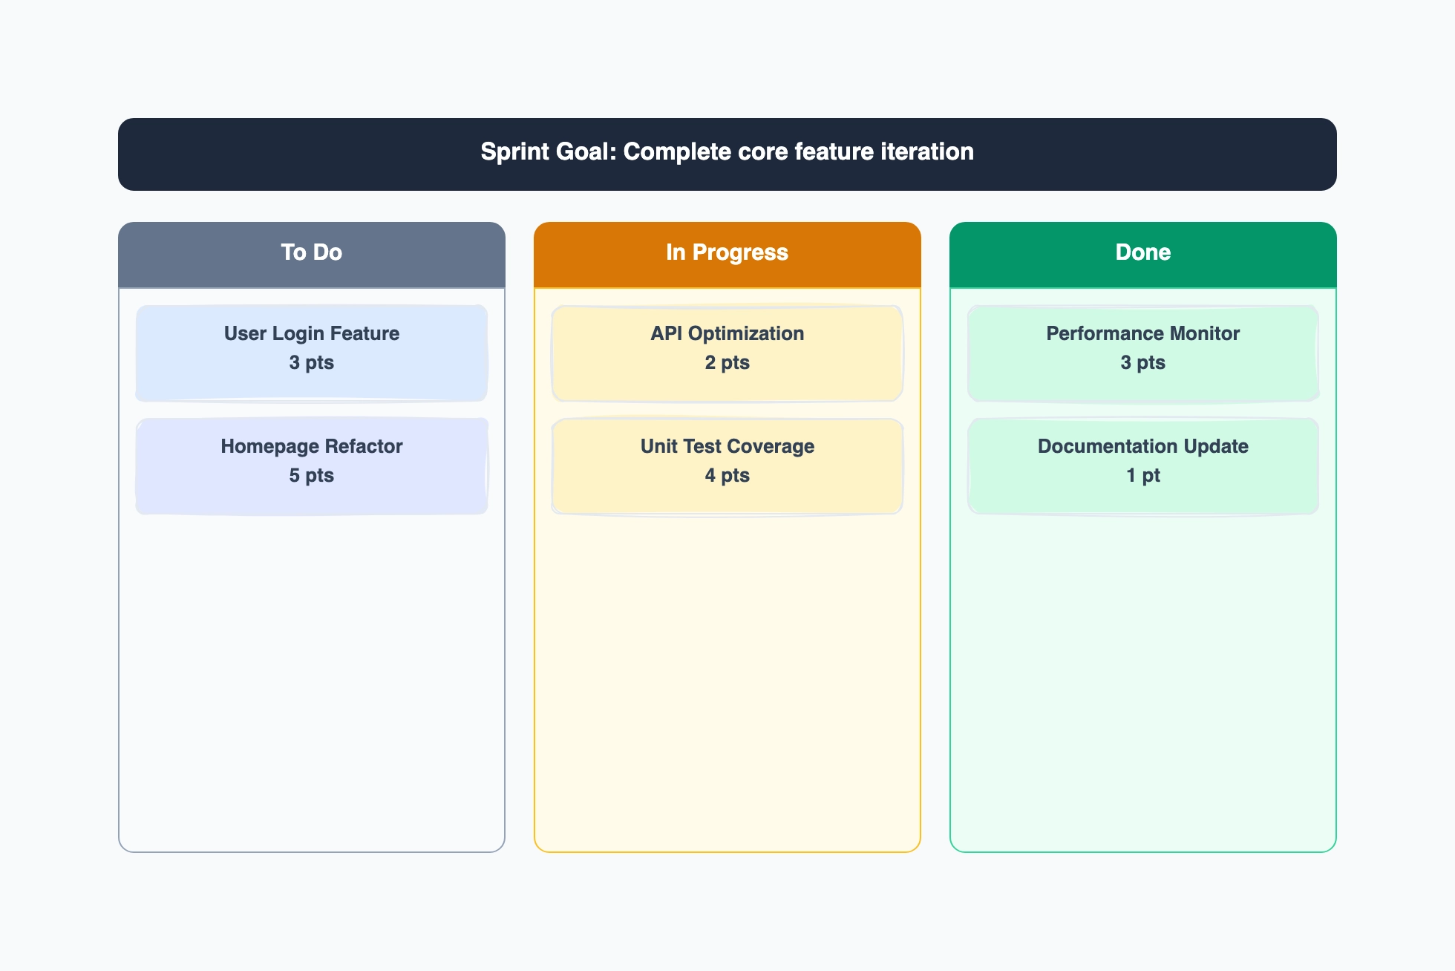This screenshot has width=1455, height=971.
Task: Click the '5 pts' label on Homepage Refactor
Action: click(312, 476)
